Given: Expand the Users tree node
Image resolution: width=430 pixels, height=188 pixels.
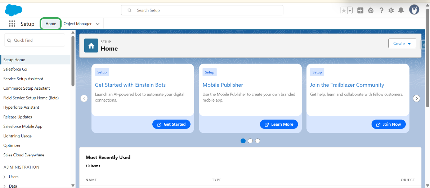Looking at the screenshot, I should click(4, 177).
